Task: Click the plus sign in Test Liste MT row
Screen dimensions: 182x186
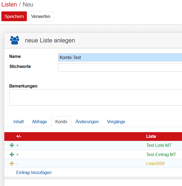Action: click(17, 145)
